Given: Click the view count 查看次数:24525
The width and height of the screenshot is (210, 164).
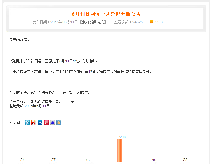Looking at the screenshot, I should coord(128,22).
